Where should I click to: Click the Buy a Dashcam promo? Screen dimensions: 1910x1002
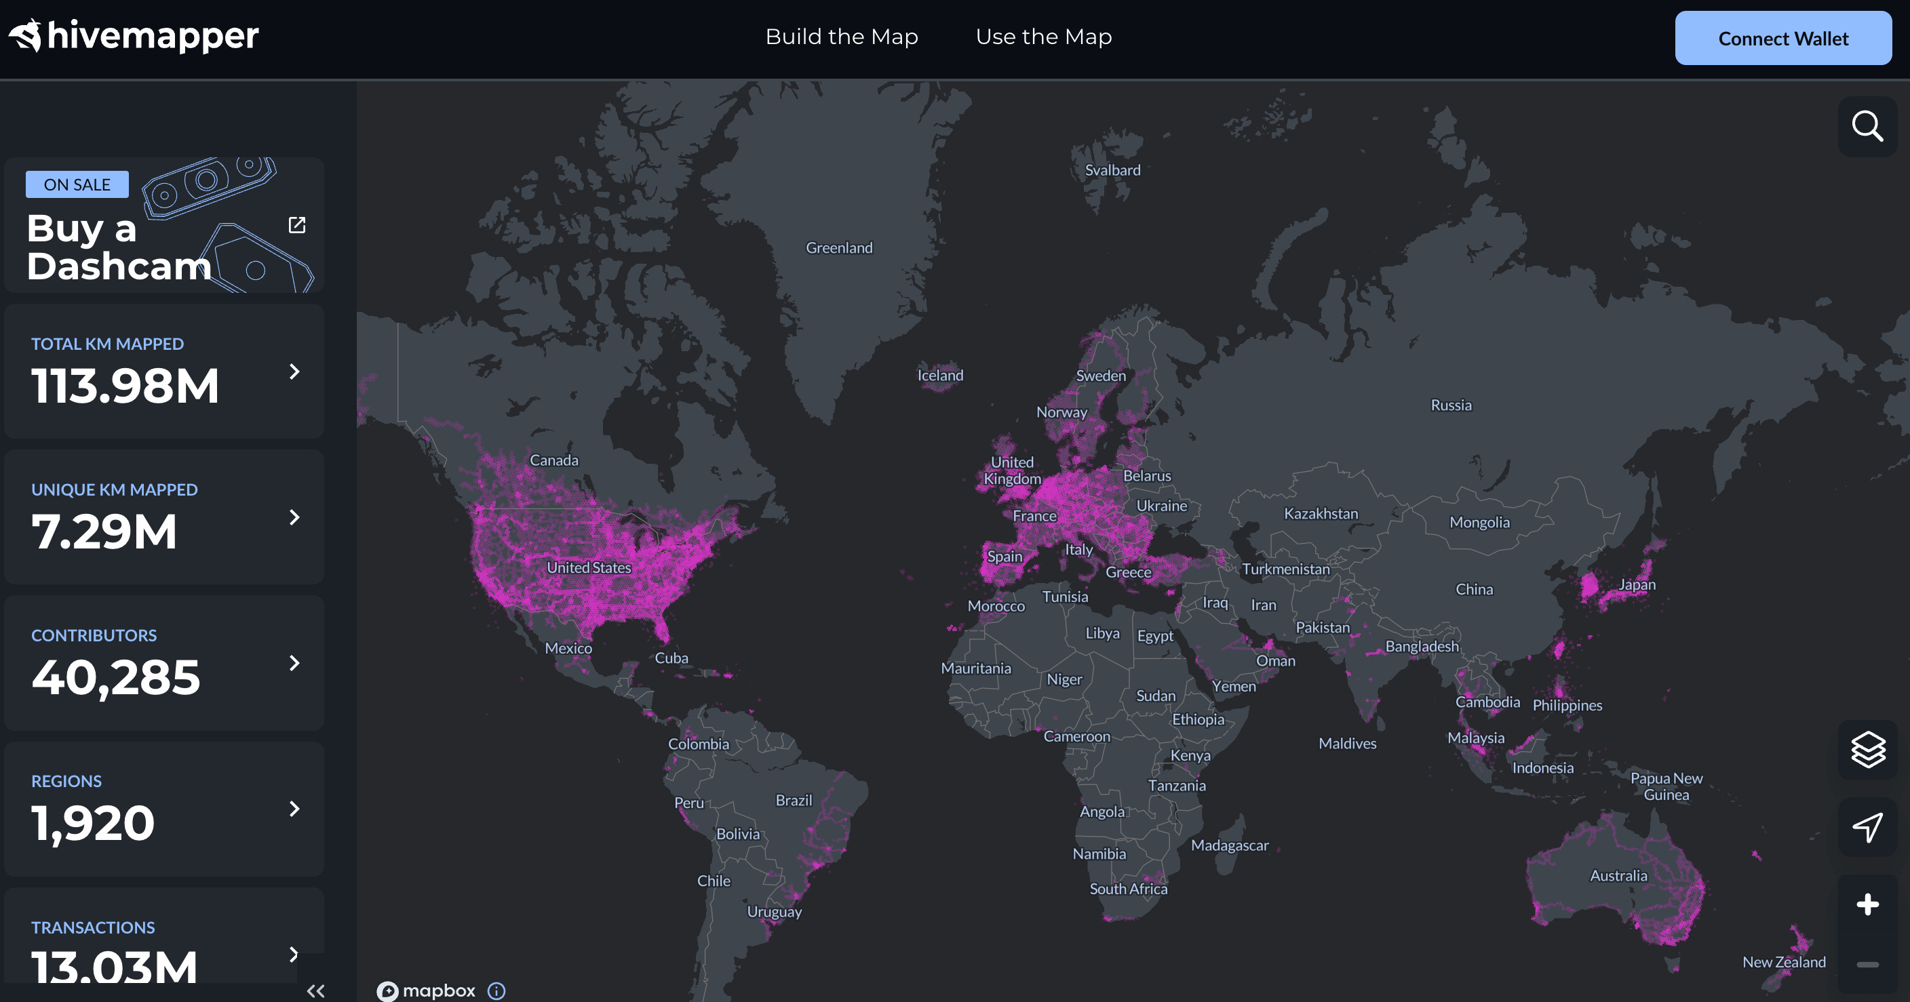tap(119, 247)
